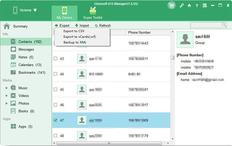
Task: Click the Summary house icon
Action: coord(7,26)
